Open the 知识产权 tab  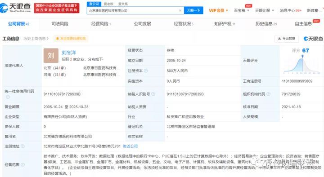click(x=225, y=24)
